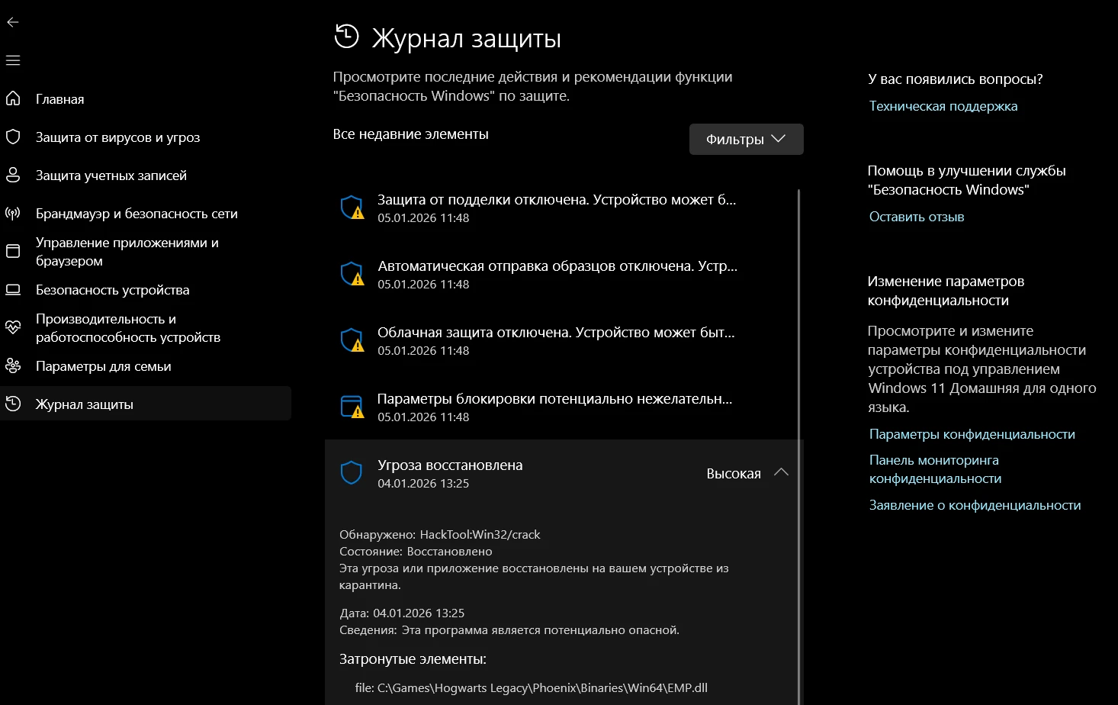Select Журнал защиты in sidebar
The height and width of the screenshot is (705, 1118).
coord(84,404)
